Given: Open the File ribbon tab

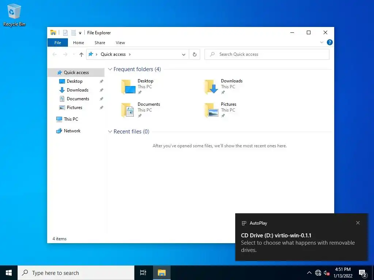Looking at the screenshot, I should [x=58, y=43].
